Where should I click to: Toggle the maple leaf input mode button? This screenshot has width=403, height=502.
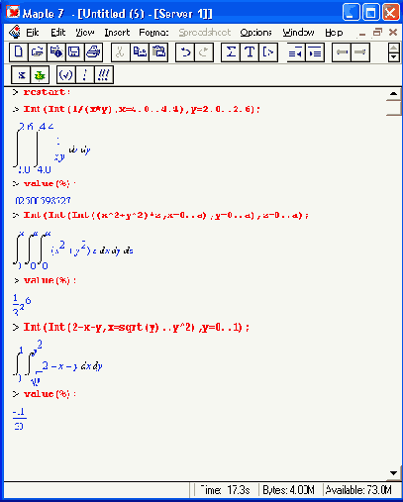[x=40, y=75]
